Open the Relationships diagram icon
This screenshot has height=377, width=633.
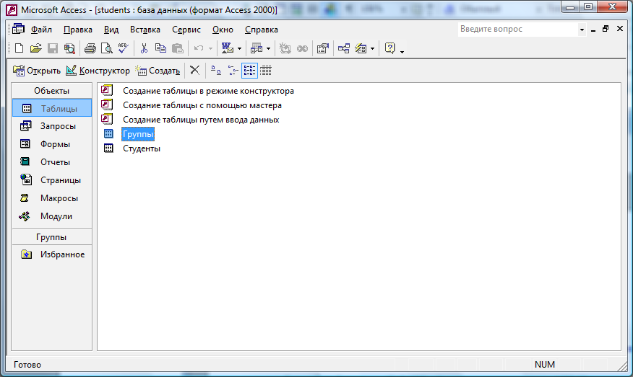(344, 48)
